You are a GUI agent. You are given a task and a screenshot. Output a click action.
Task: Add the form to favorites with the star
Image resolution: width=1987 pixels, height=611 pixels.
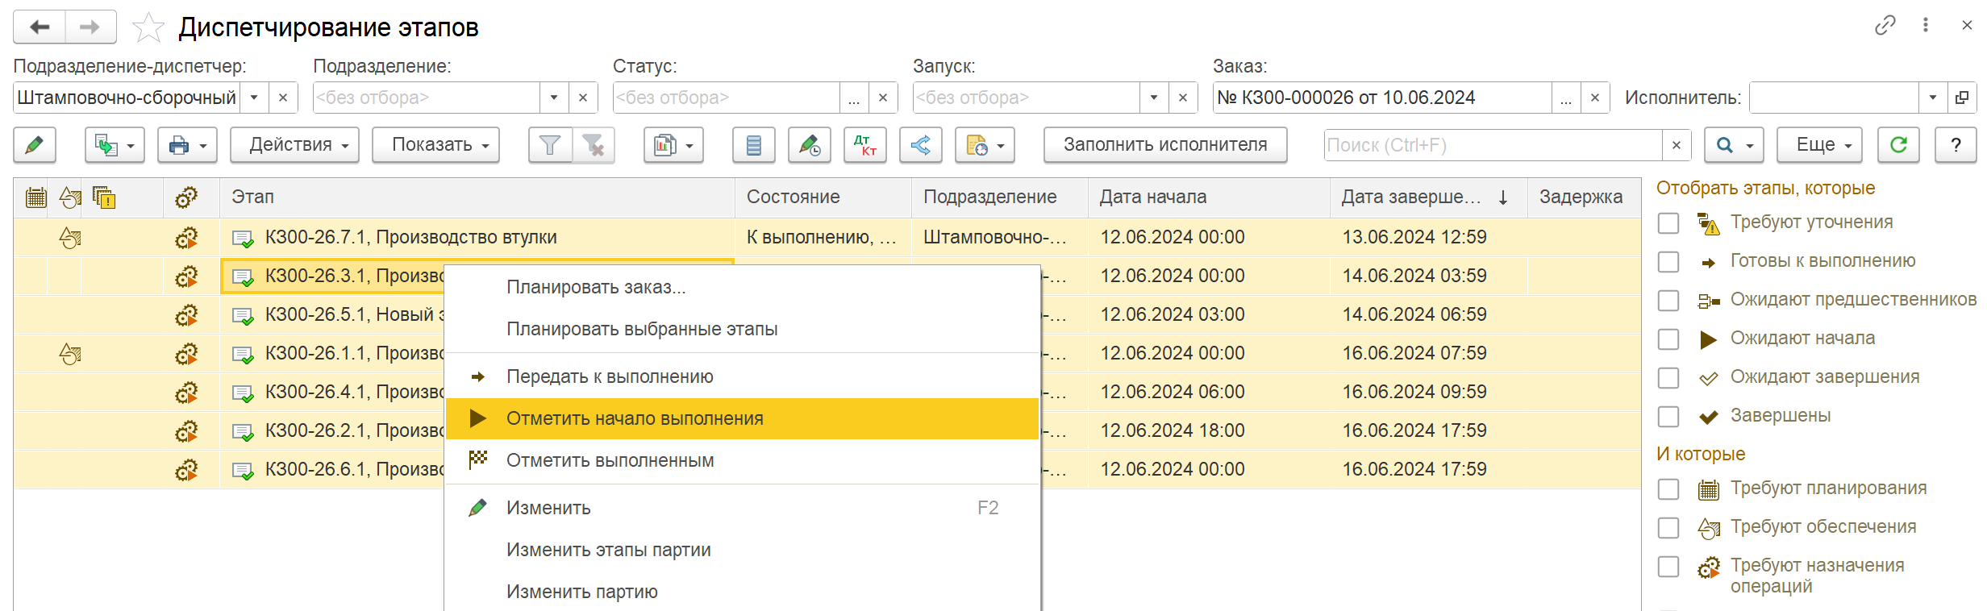[x=148, y=28]
